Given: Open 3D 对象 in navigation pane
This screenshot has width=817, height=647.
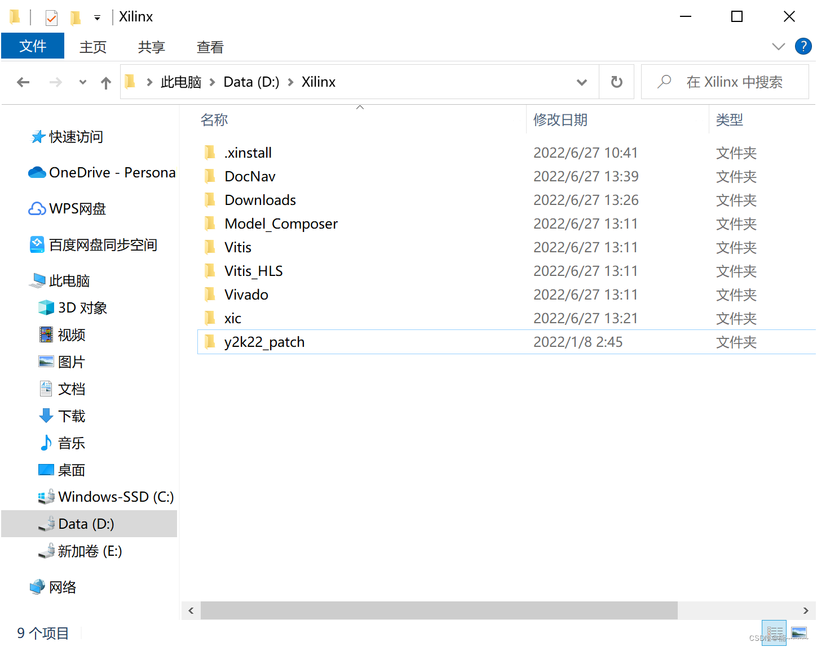Looking at the screenshot, I should click(73, 307).
